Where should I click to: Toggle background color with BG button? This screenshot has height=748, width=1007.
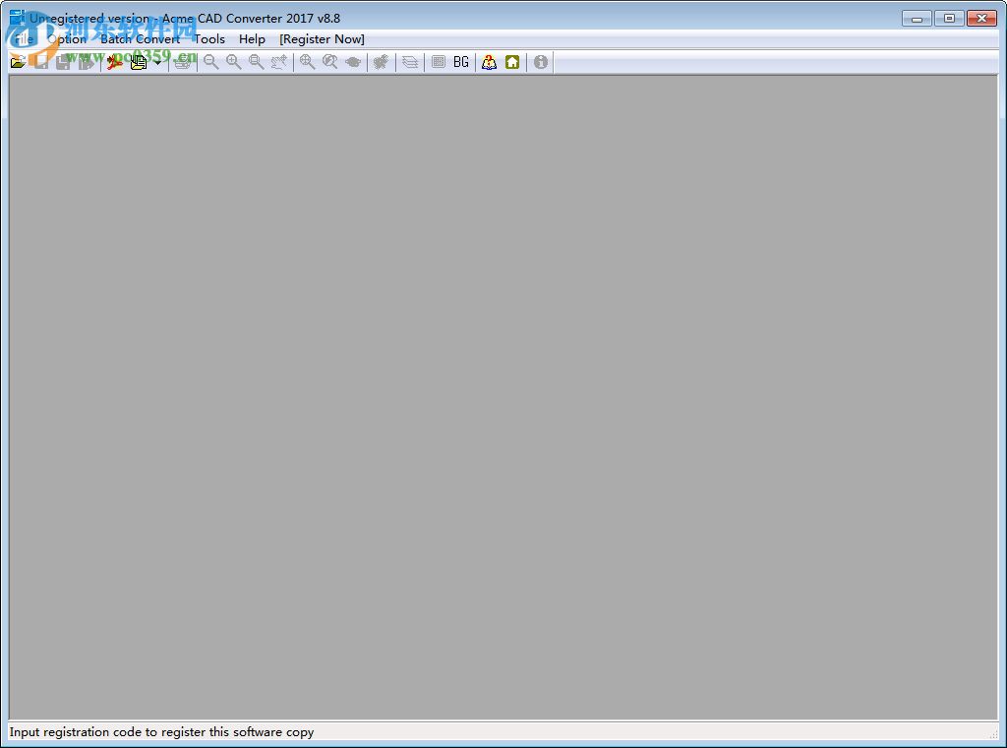click(x=461, y=62)
